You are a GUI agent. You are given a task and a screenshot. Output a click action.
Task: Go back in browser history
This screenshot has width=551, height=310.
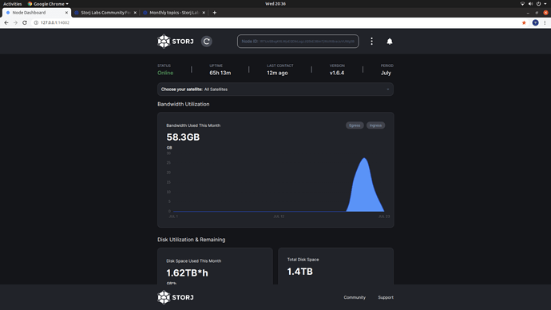[6, 22]
